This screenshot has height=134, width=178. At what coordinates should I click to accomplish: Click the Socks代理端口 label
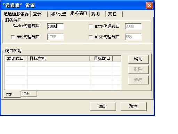pos(26,26)
